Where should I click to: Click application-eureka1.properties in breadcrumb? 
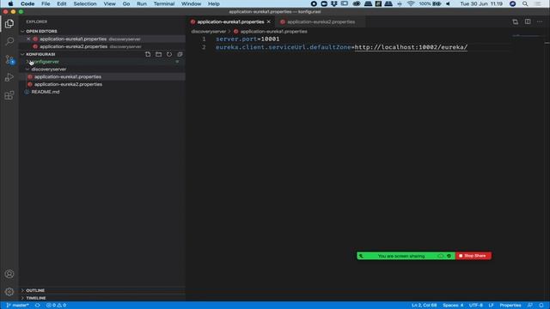click(x=273, y=32)
